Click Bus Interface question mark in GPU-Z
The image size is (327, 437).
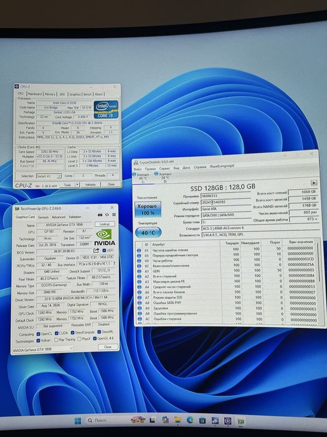pyautogui.click(x=114, y=263)
